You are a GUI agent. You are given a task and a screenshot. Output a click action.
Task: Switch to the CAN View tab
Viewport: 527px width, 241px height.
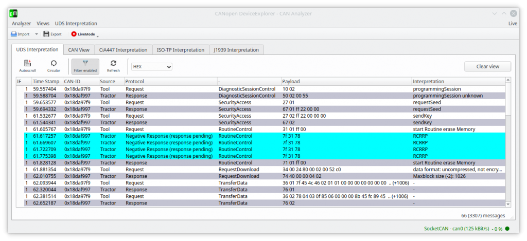(79, 50)
